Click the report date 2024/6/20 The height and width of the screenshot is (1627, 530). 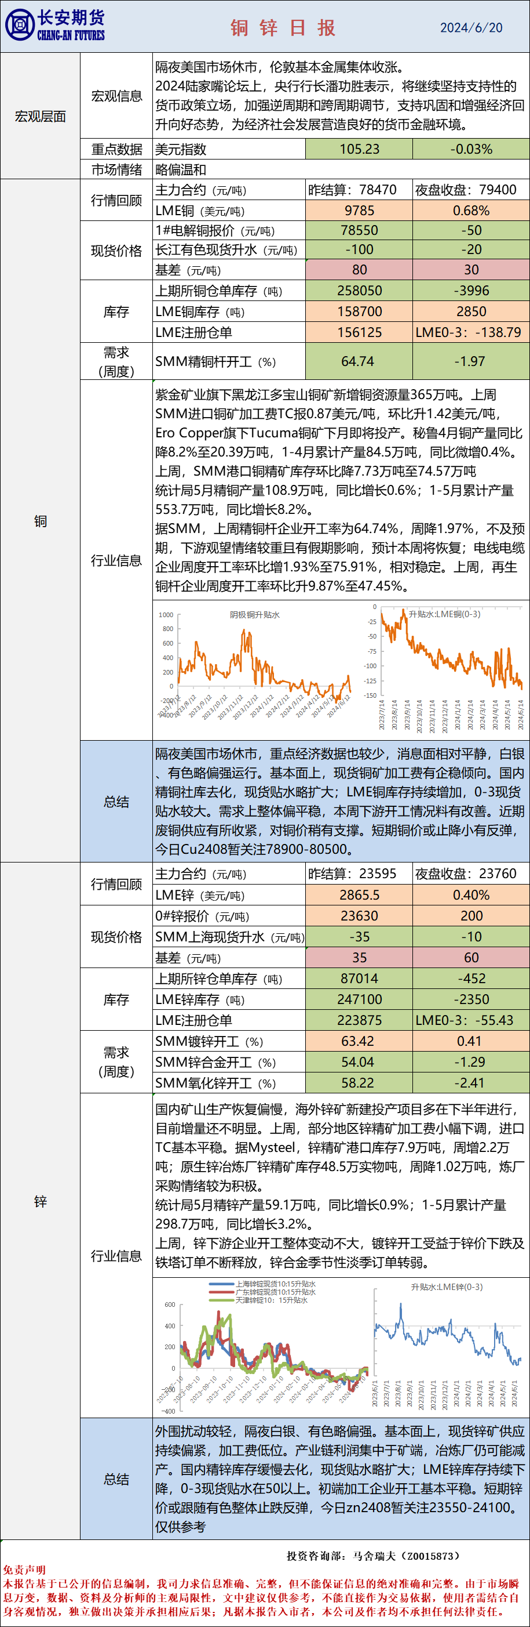471,28
